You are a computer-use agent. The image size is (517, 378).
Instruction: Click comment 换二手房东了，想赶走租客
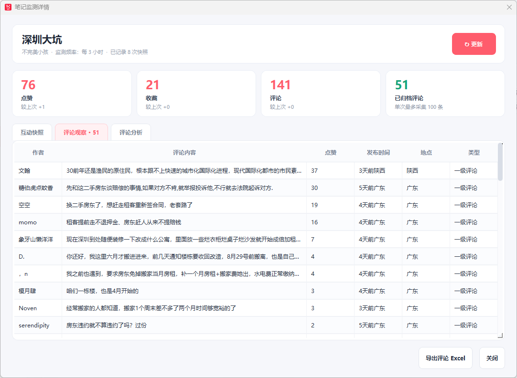[129, 205]
